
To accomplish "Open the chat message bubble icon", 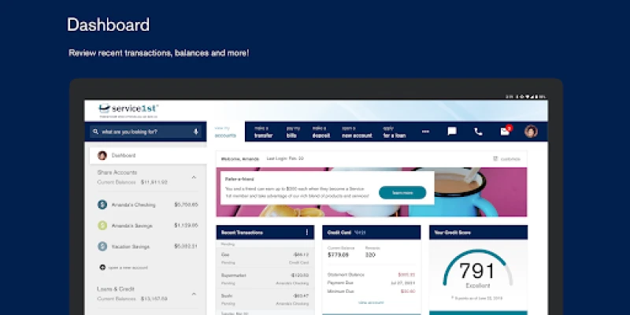I will [452, 132].
